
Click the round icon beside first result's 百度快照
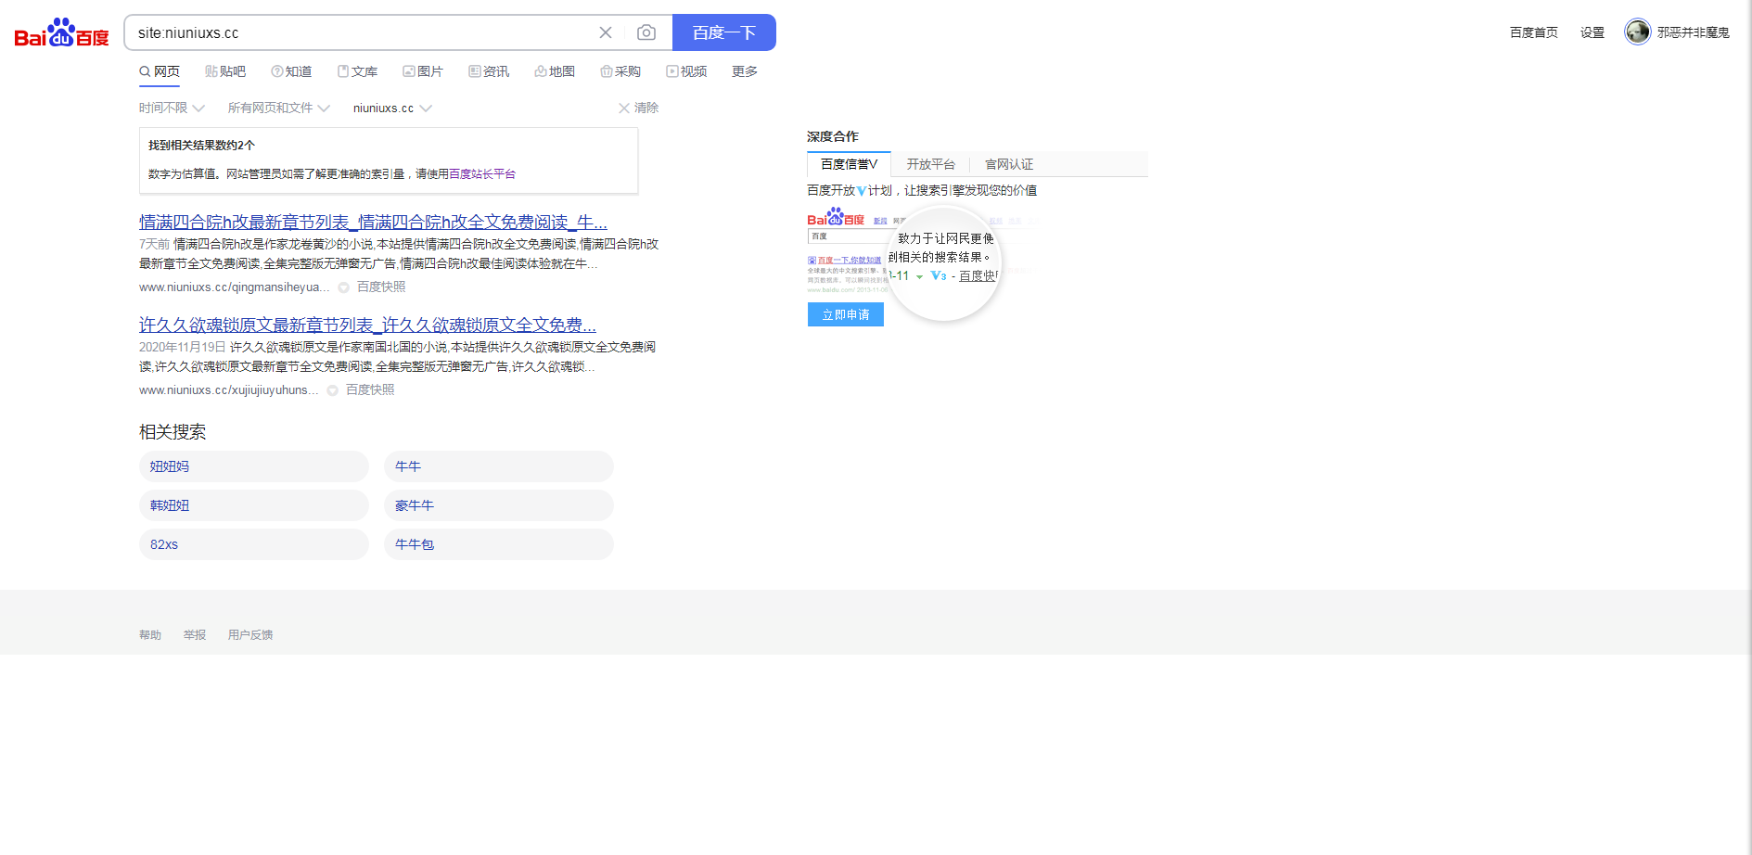pos(343,287)
